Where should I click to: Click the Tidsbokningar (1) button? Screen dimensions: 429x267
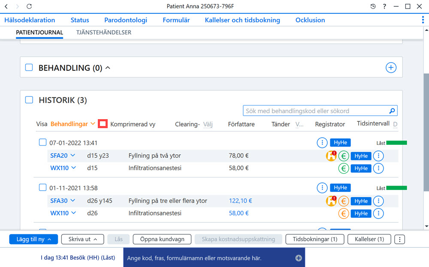(314, 239)
